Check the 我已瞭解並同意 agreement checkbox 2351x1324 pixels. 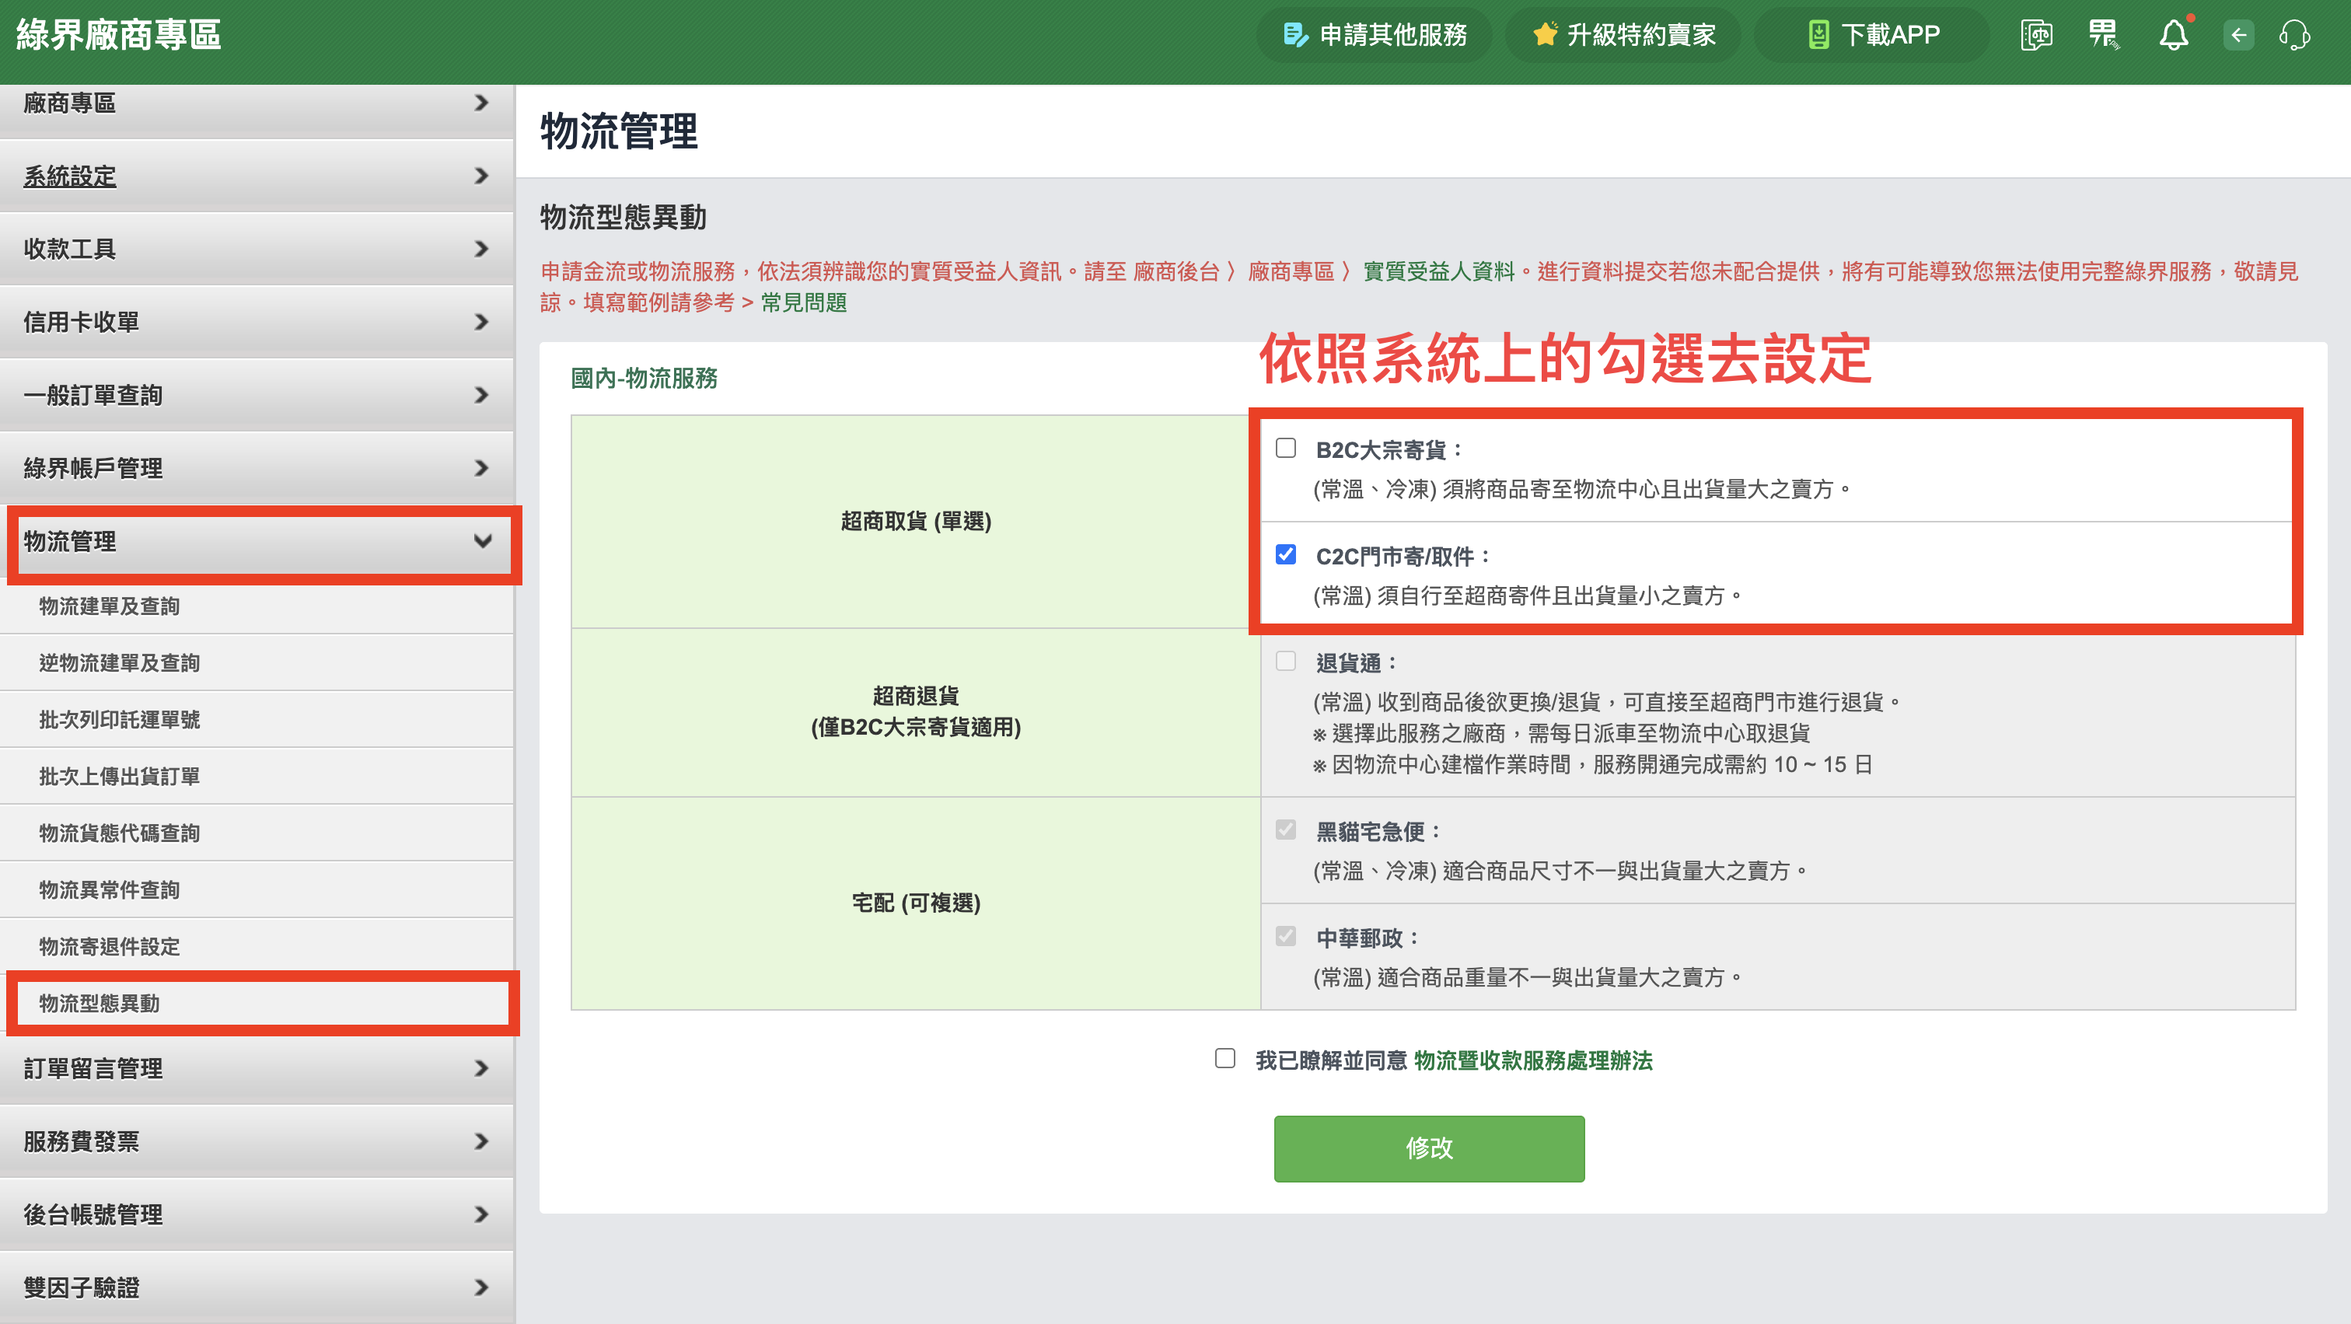[1226, 1060]
